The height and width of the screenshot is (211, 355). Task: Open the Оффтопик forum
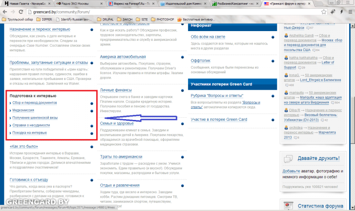[x=201, y=60]
